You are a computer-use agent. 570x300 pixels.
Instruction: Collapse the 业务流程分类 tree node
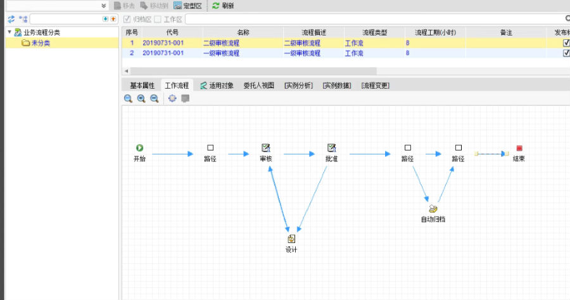pyautogui.click(x=9, y=32)
